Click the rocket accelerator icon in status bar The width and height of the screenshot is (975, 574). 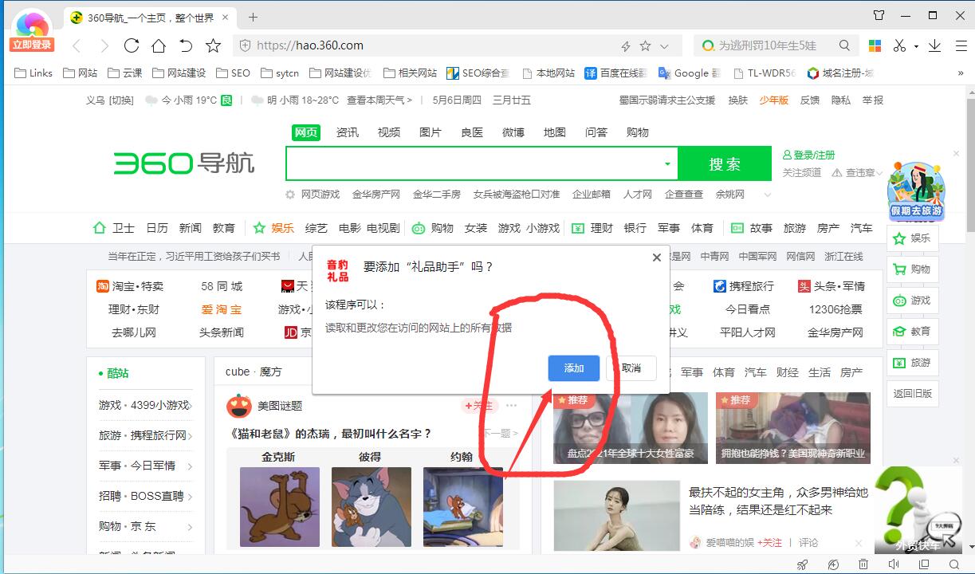(803, 564)
